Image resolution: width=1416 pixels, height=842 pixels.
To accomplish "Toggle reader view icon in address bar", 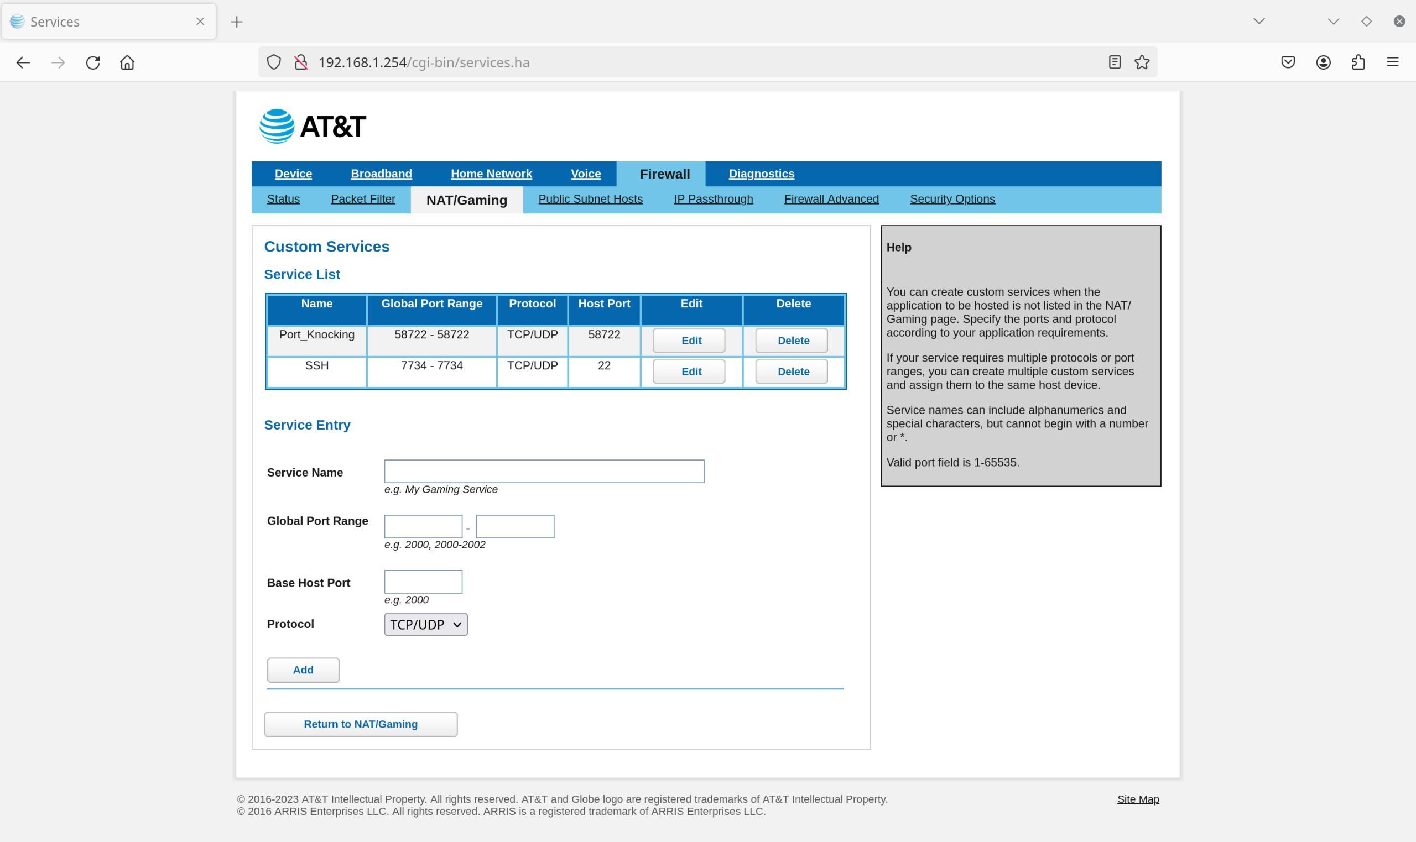I will pos(1115,62).
